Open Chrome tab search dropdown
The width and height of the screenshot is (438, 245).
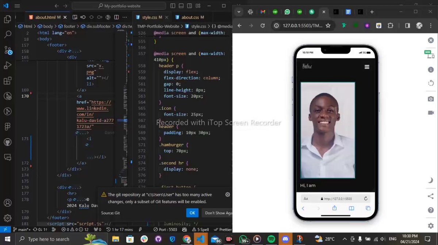point(239,12)
